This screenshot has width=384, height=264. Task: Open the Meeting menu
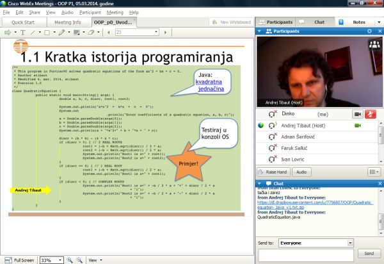click(115, 12)
